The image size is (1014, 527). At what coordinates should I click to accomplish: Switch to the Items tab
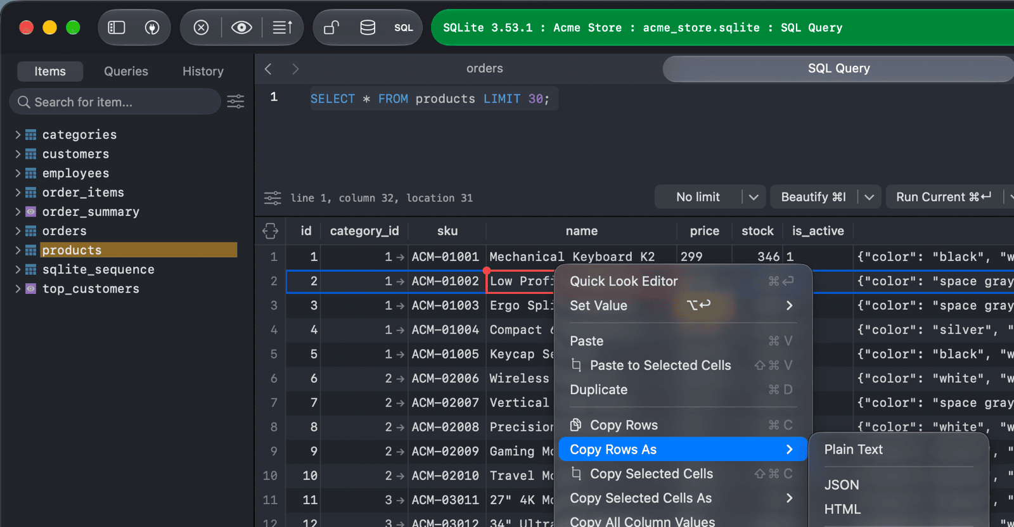click(x=50, y=72)
